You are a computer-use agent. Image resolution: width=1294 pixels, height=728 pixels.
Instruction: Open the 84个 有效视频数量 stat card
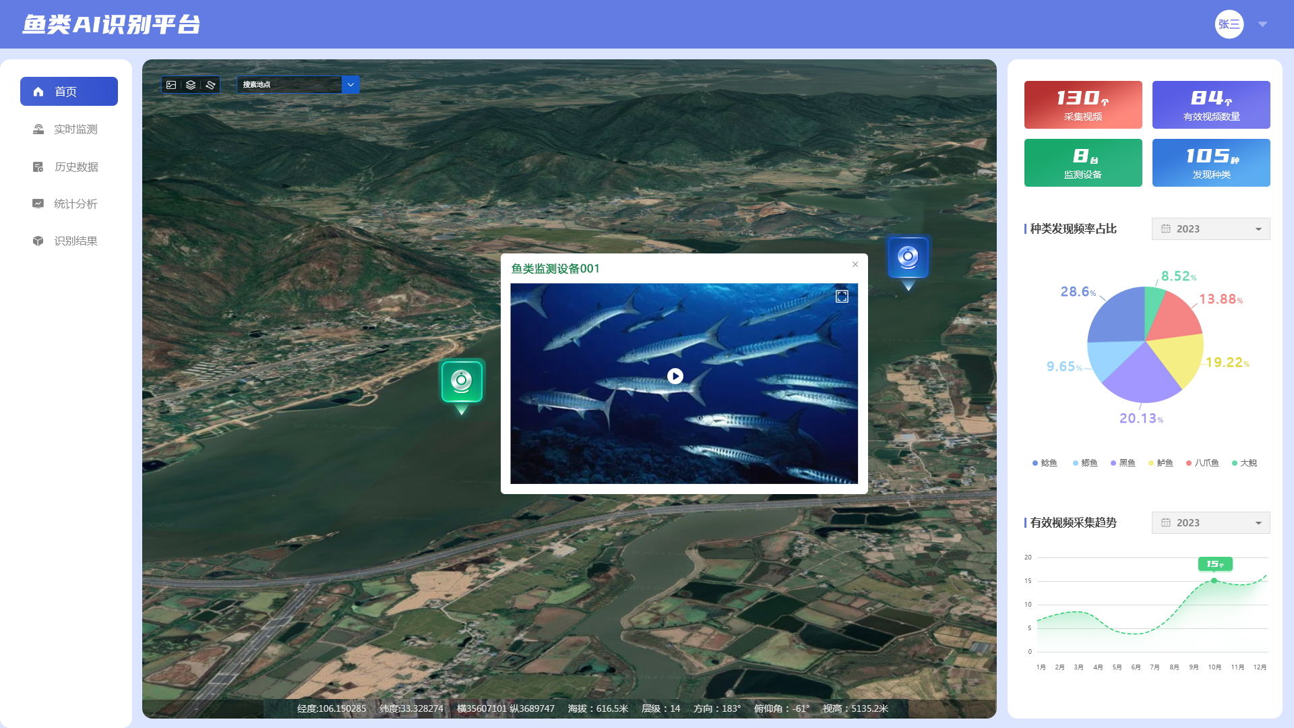click(x=1211, y=104)
